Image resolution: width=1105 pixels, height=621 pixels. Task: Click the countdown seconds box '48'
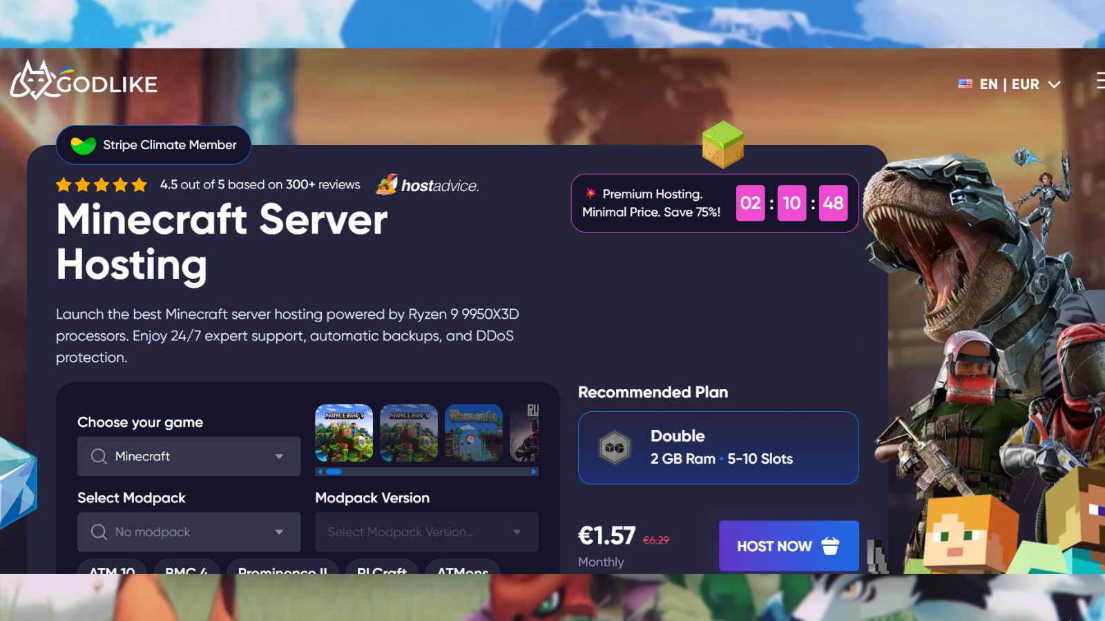[833, 203]
